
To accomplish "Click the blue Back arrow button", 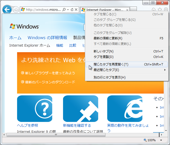I will tap(7, 10).
